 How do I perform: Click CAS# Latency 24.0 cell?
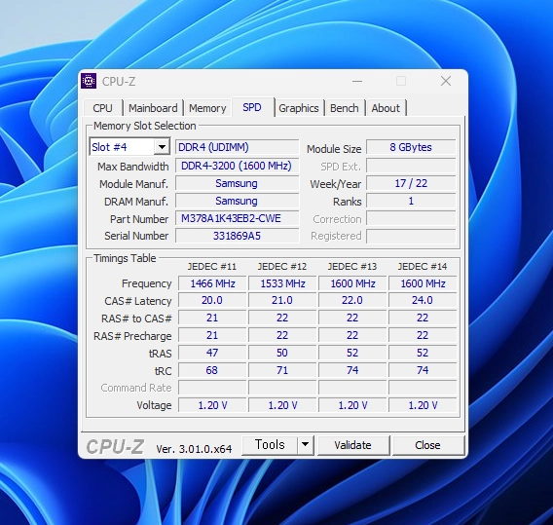423,300
